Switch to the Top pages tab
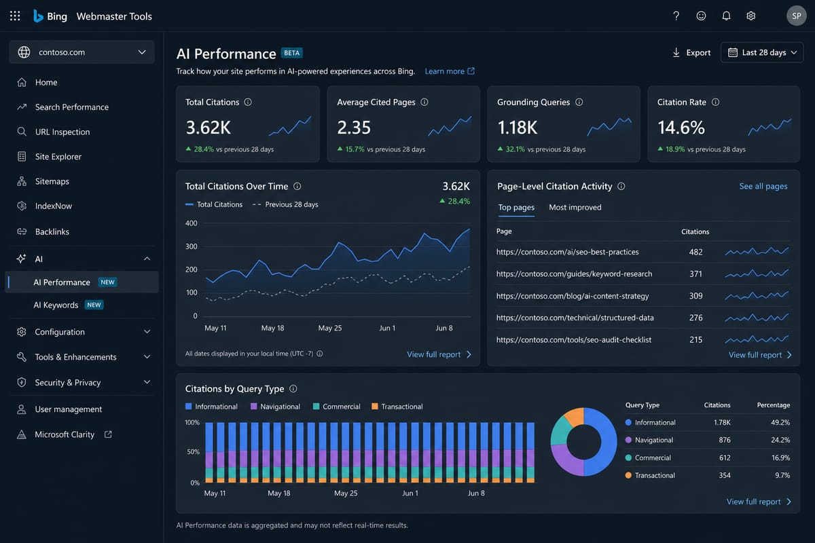Viewport: 815px width, 543px height. coord(516,207)
